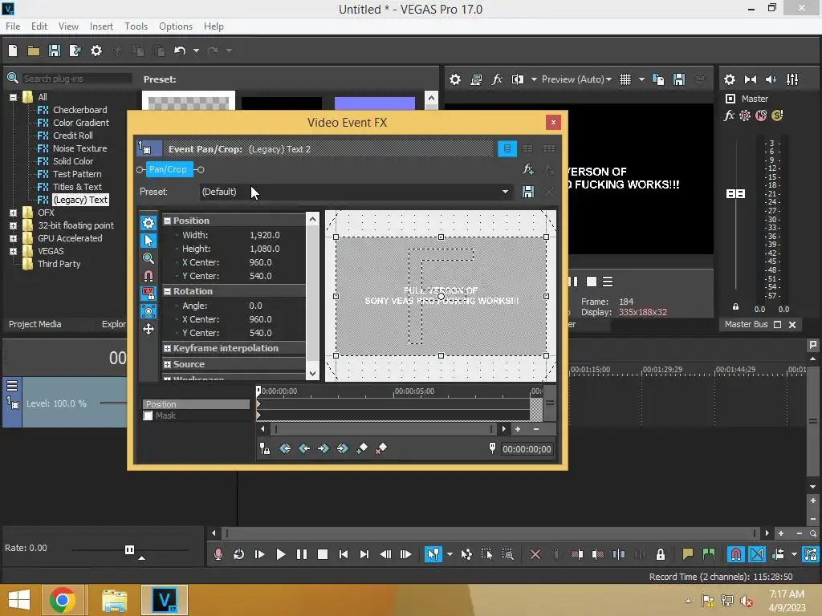822x616 pixels.
Task: Click the Record microphone button in transport
Action: pyautogui.click(x=218, y=554)
